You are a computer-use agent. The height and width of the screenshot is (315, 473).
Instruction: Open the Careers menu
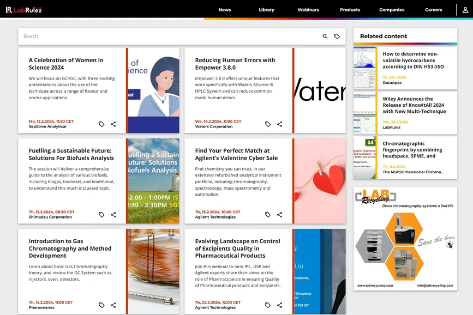point(434,10)
